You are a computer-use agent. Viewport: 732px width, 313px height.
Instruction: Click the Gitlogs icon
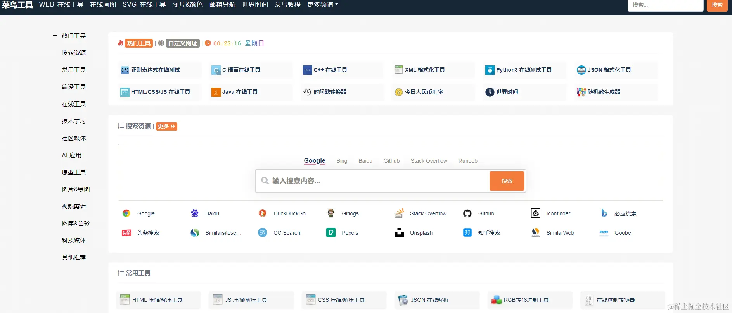pos(331,213)
